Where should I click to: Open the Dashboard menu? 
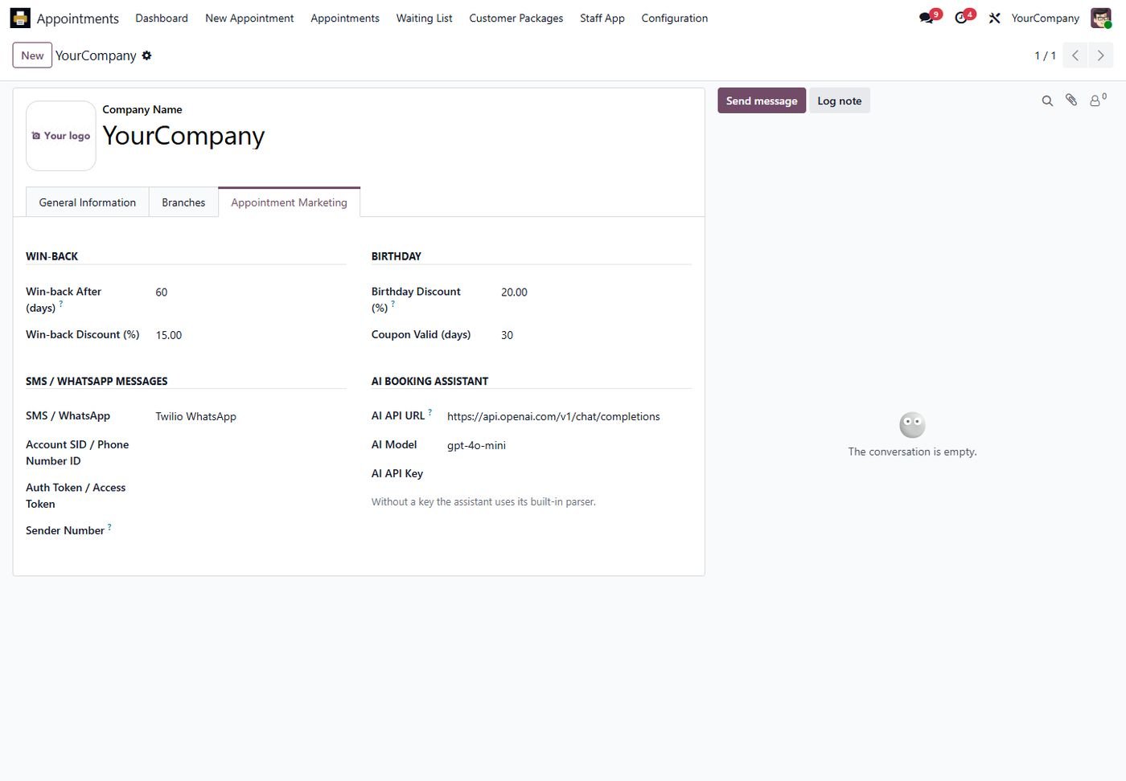click(x=162, y=18)
